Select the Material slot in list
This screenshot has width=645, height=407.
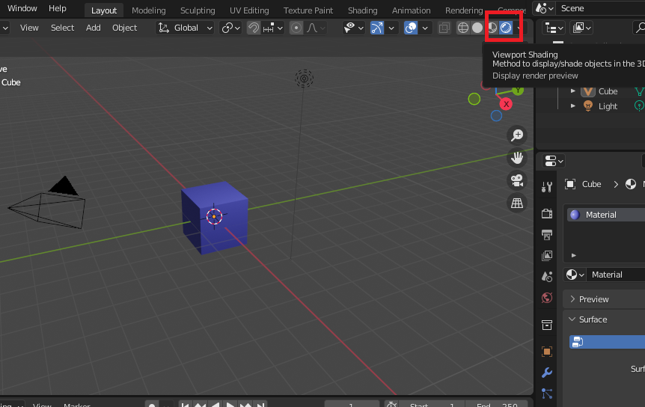pyautogui.click(x=606, y=215)
